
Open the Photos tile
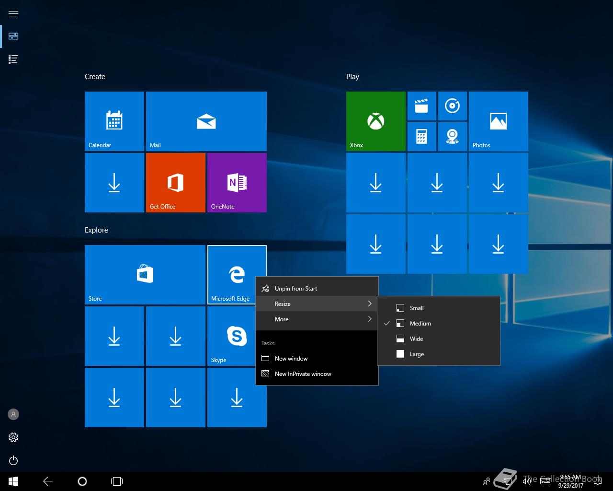point(499,121)
